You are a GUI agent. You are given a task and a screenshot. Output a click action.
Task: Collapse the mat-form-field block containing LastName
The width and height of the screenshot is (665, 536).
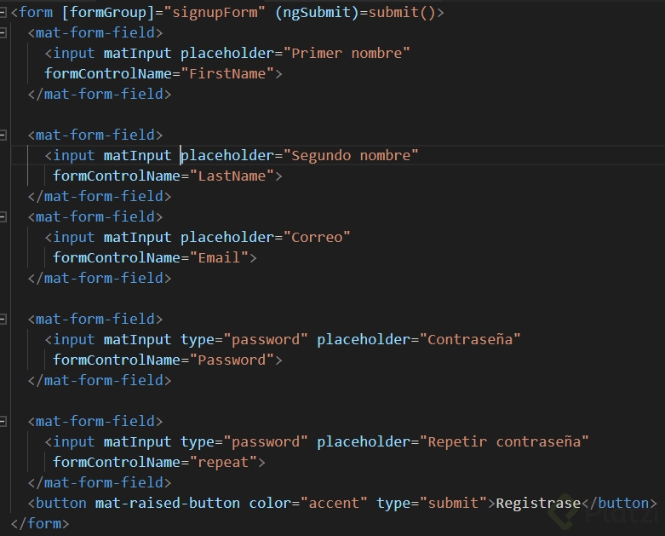(x=5, y=135)
